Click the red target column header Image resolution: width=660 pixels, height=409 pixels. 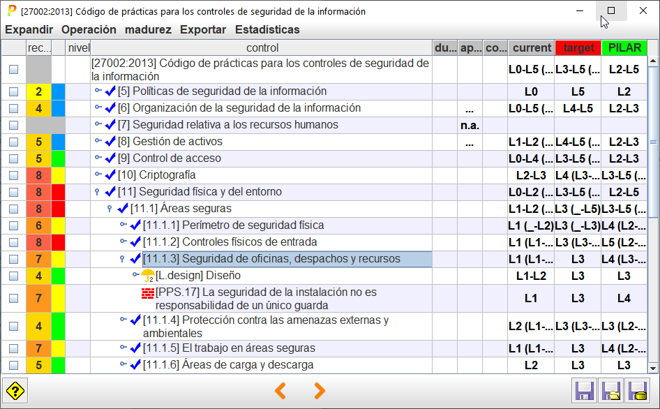(x=578, y=47)
